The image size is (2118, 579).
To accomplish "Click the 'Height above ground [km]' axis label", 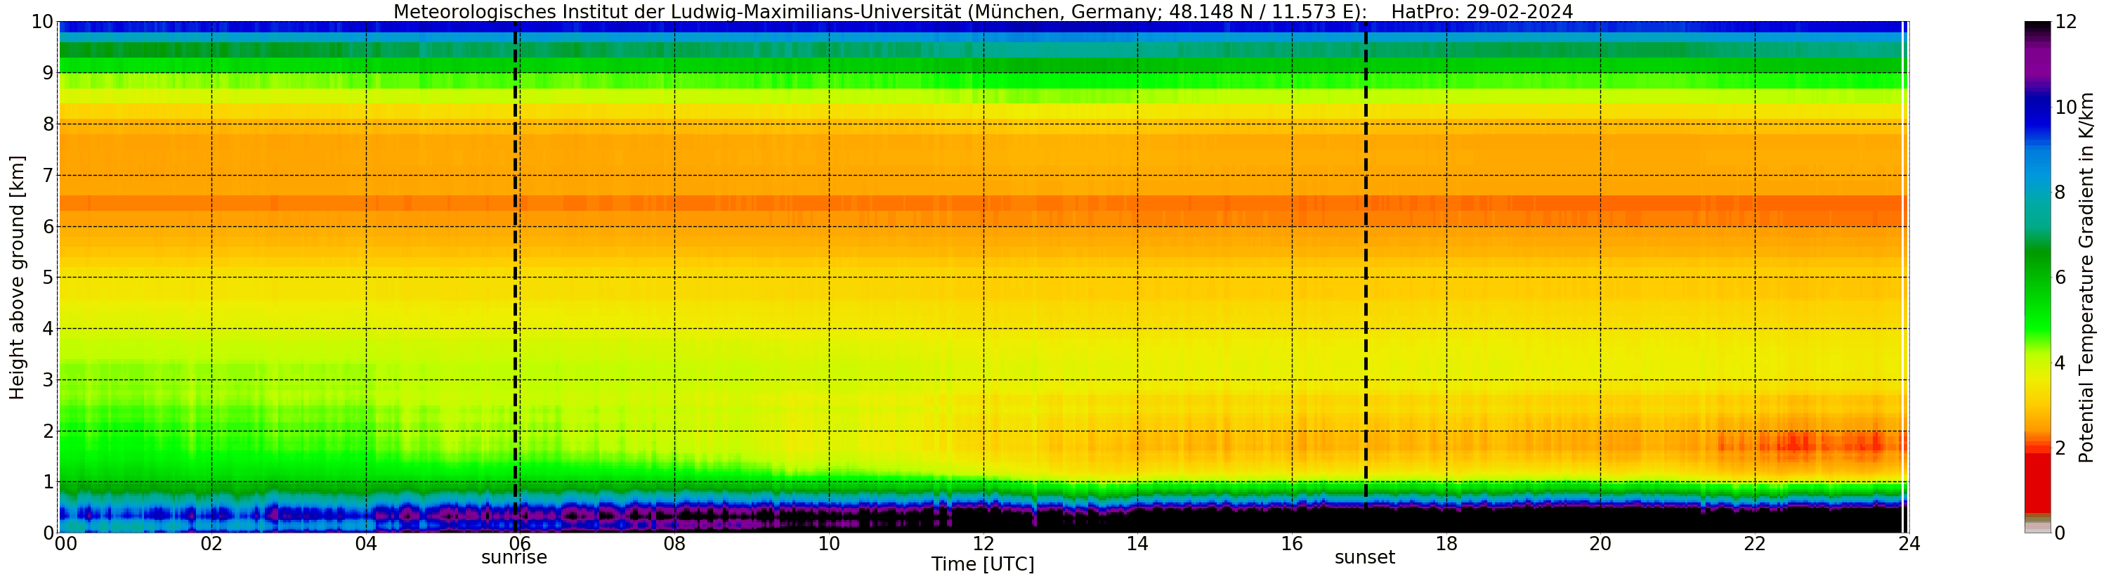I will point(18,277).
